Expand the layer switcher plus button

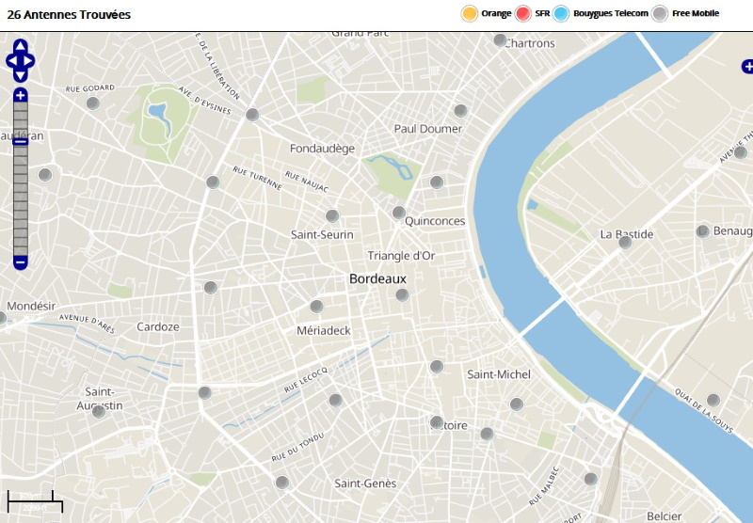click(747, 66)
